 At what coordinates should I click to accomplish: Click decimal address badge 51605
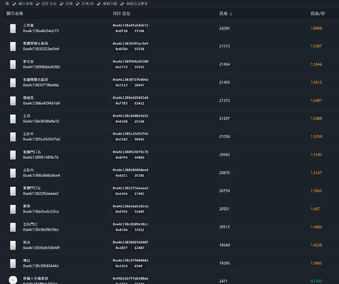click(139, 212)
